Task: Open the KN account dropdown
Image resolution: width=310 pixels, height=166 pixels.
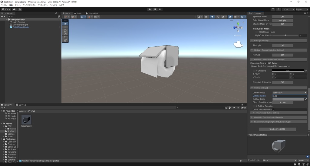Action: [6, 9]
